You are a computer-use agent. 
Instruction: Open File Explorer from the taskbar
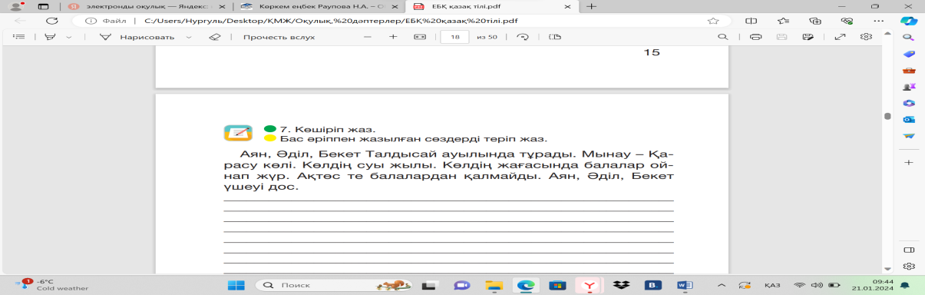[x=494, y=285]
